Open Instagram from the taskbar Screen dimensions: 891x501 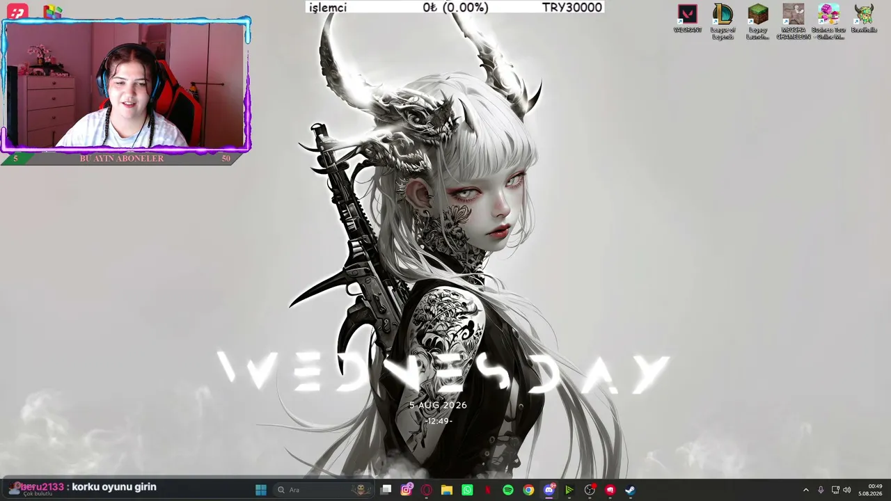(407, 490)
